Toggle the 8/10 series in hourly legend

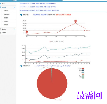(x=56, y=41)
